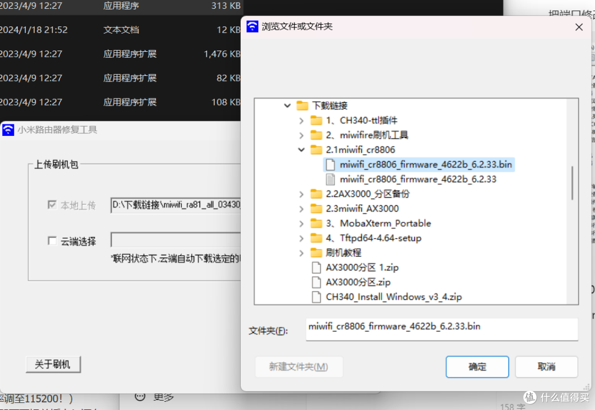Viewport: 595px width, 410px height.
Task: Click the 文件夹(F) filename input field
Action: click(x=442, y=329)
